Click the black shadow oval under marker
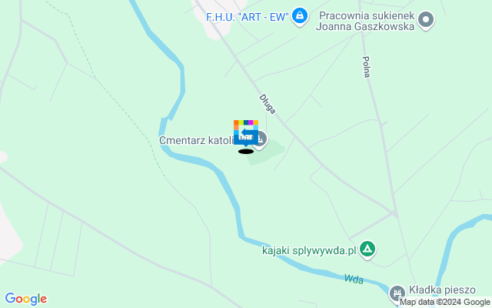Image resolution: width=492 pixels, height=308 pixels. click(246, 152)
